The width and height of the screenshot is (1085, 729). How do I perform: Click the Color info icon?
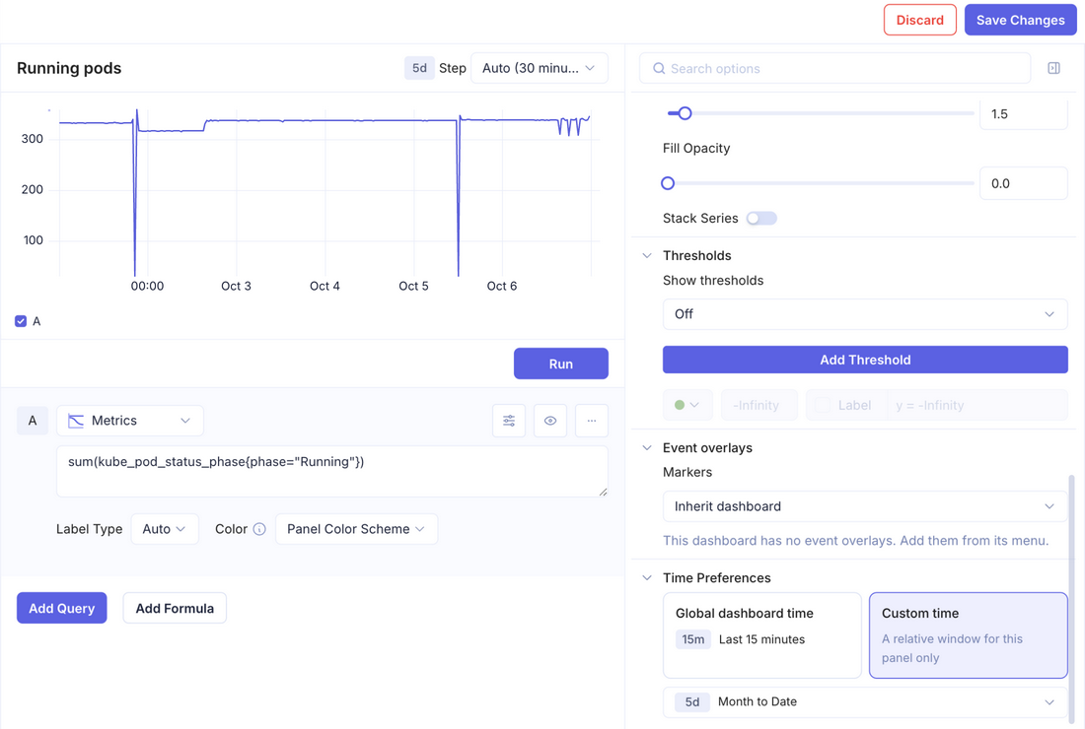(x=259, y=529)
